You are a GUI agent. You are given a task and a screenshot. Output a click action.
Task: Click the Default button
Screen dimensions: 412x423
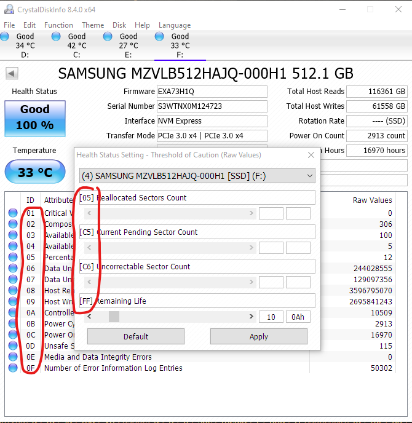coord(136,336)
